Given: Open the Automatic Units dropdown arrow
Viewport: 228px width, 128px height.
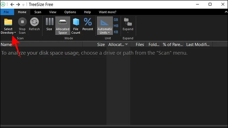Looking at the screenshot, I should [108, 33].
